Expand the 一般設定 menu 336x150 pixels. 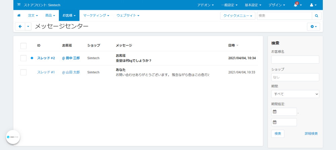[x=229, y=5]
